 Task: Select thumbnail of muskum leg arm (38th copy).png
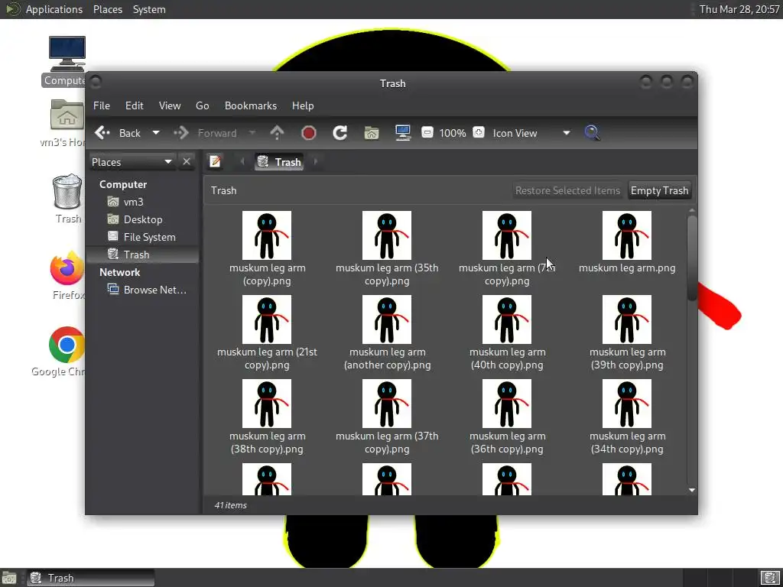click(x=267, y=404)
